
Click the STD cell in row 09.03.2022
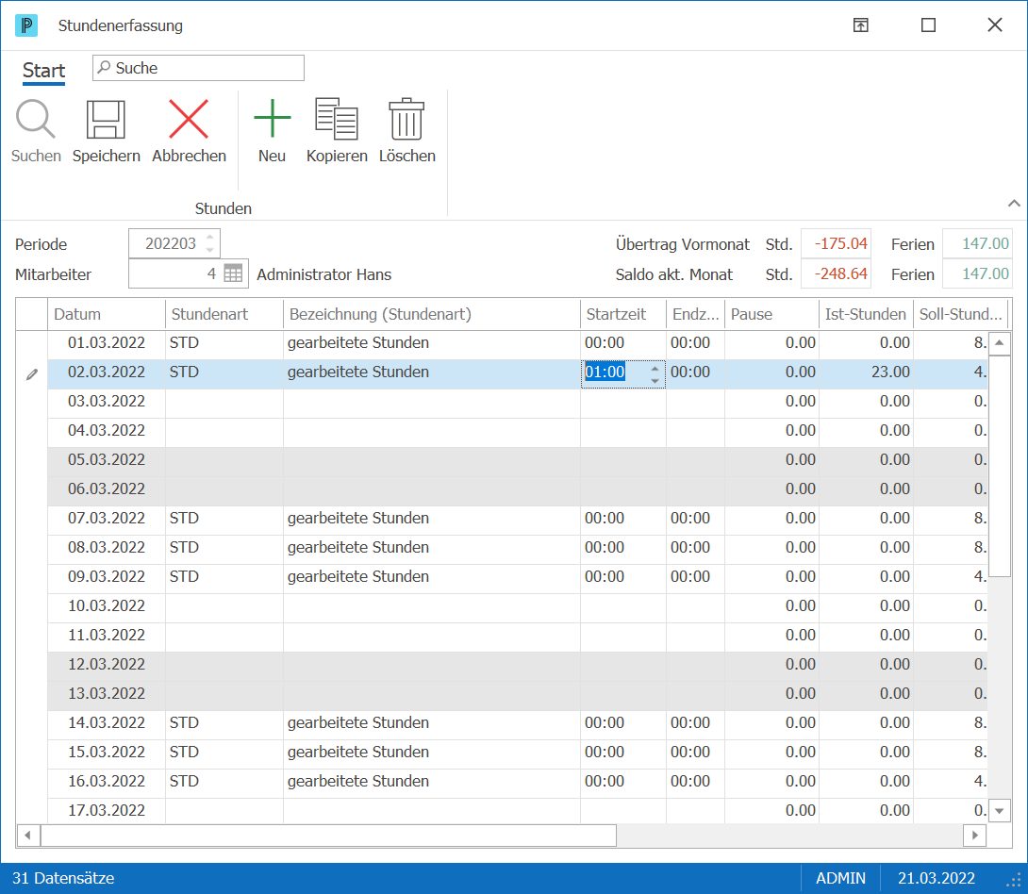pyautogui.click(x=224, y=577)
